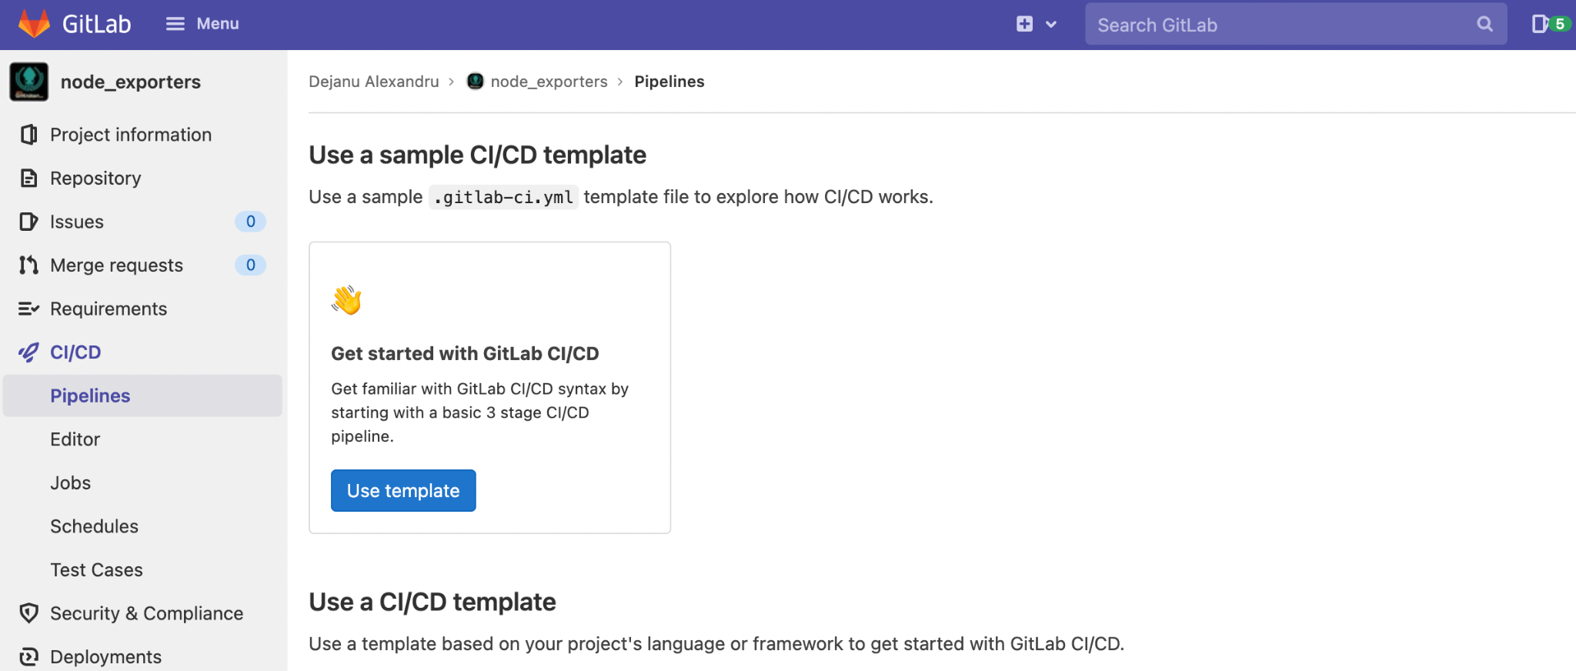The width and height of the screenshot is (1576, 671).
Task: Click the search magnifier icon
Action: coord(1484,25)
